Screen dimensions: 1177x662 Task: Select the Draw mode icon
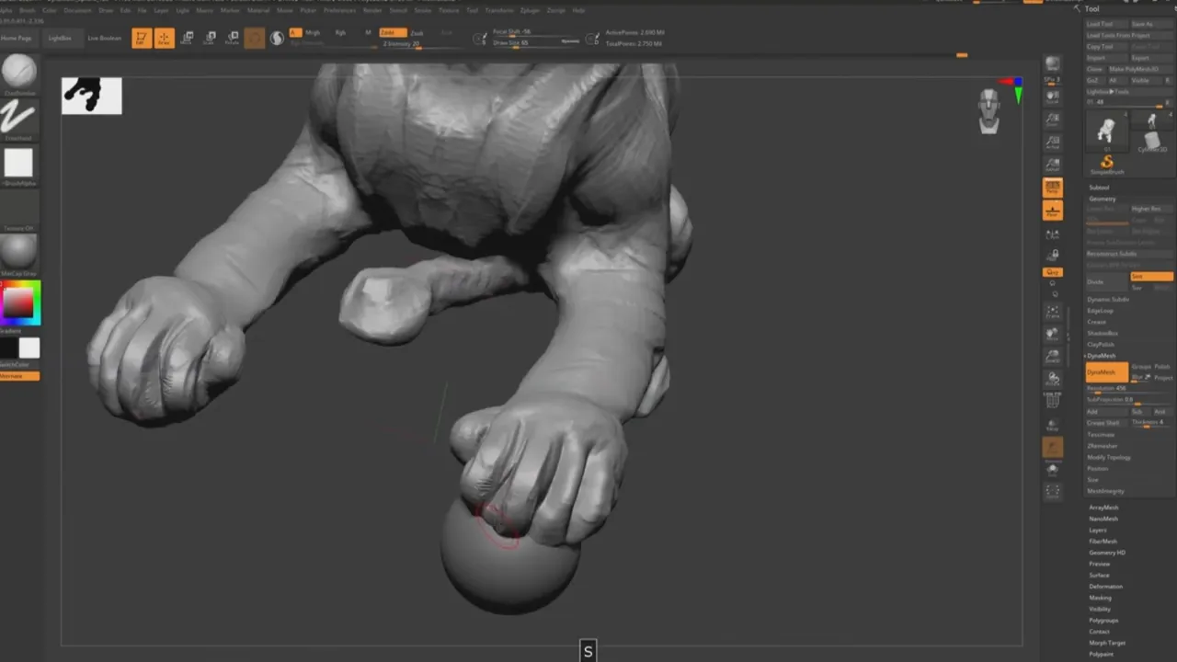pyautogui.click(x=165, y=39)
